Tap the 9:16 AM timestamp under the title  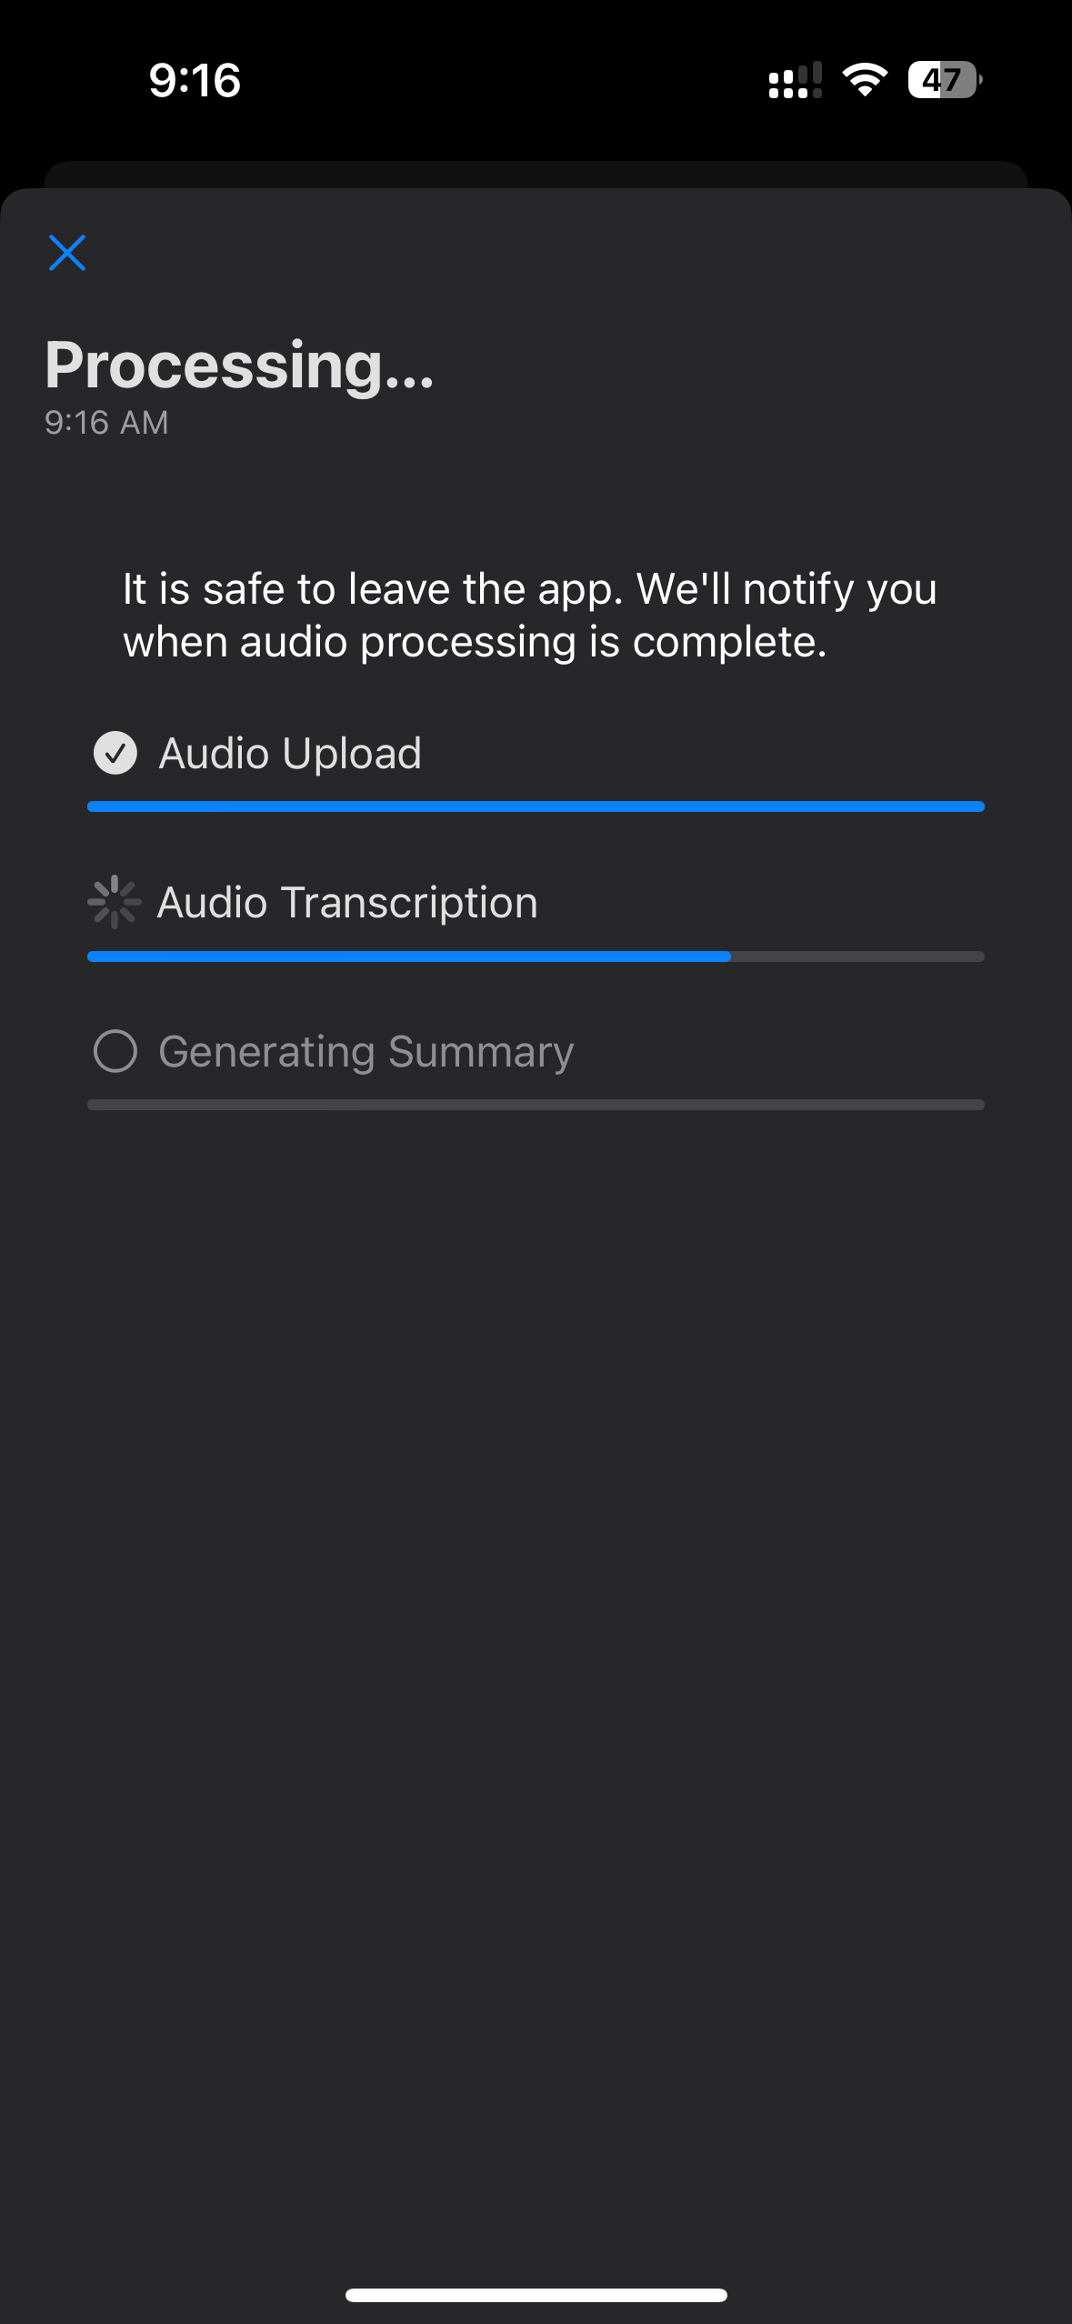(106, 423)
